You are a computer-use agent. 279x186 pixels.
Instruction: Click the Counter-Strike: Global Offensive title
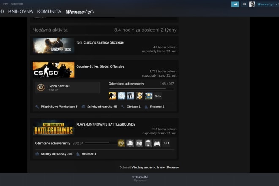coord(100,66)
